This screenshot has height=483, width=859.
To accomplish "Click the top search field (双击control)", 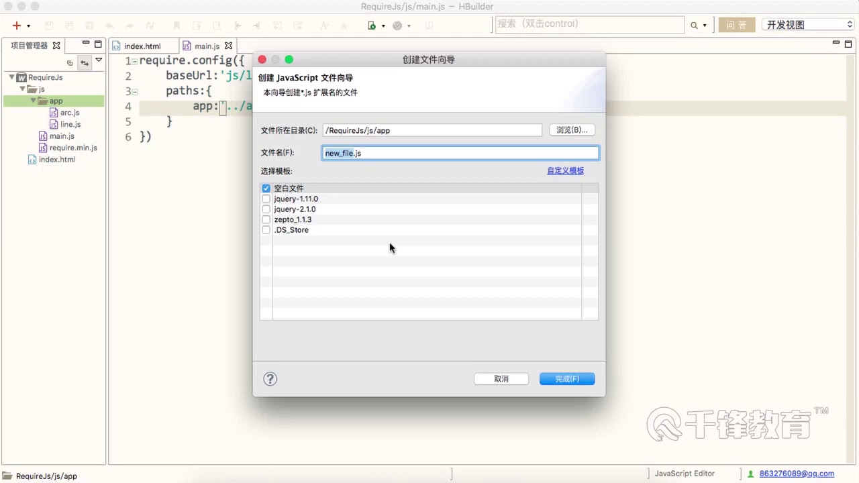I will (x=590, y=24).
